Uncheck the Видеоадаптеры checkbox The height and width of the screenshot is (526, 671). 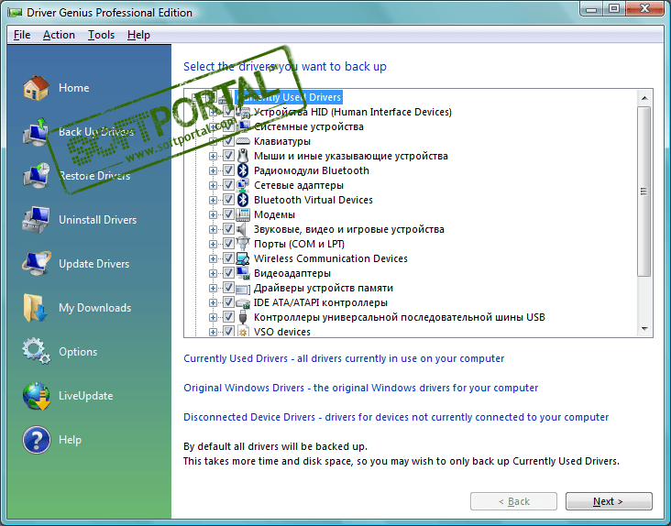point(228,272)
